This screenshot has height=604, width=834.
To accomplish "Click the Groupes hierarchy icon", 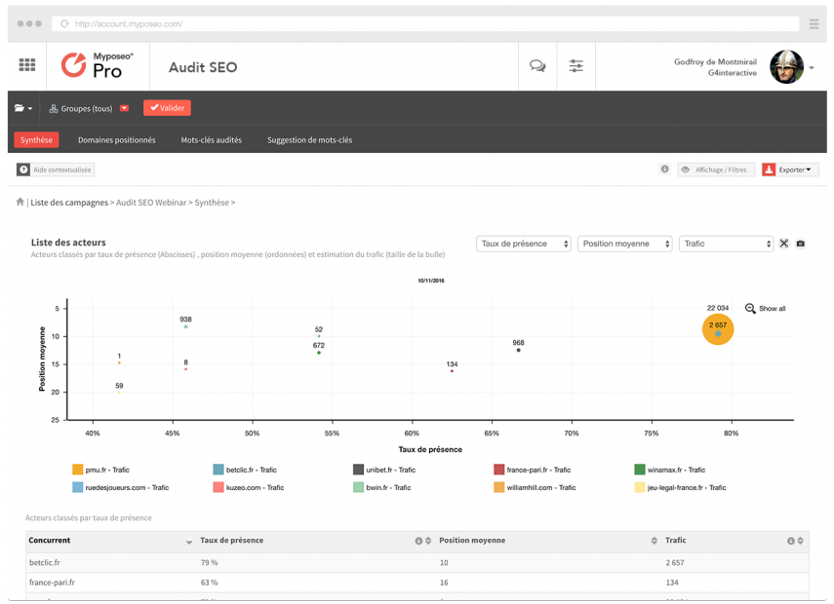I will (54, 109).
